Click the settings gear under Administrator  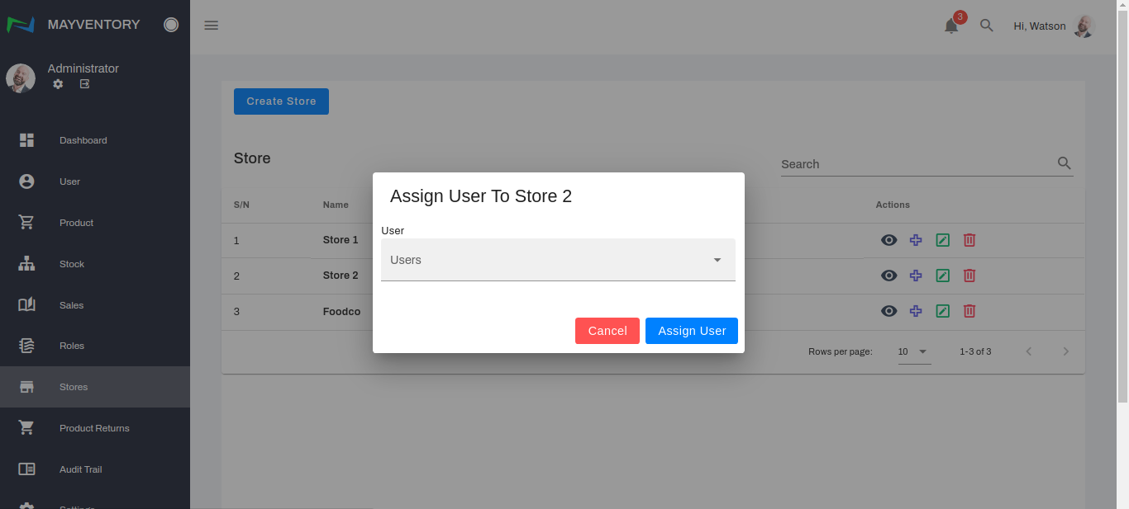(58, 84)
